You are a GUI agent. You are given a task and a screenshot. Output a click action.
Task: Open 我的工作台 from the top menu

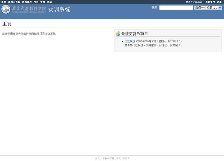click(x=14, y=2)
